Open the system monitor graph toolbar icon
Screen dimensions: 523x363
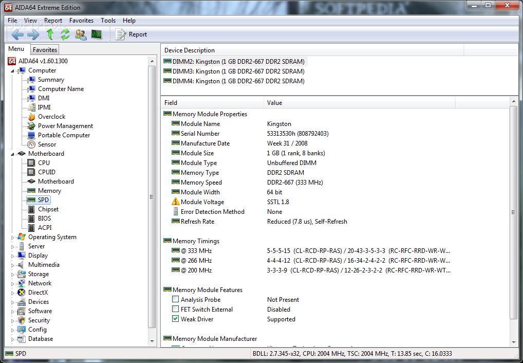point(97,34)
